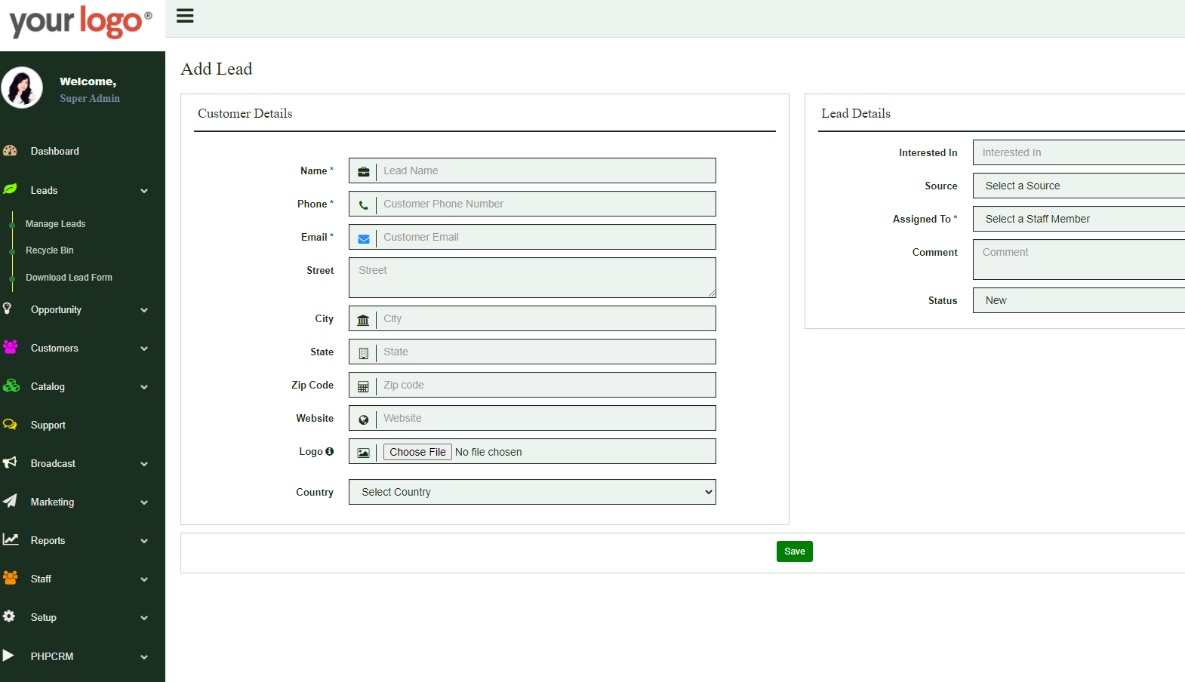Image resolution: width=1185 pixels, height=682 pixels.
Task: Open Download Lead Form submenu item
Action: (69, 278)
